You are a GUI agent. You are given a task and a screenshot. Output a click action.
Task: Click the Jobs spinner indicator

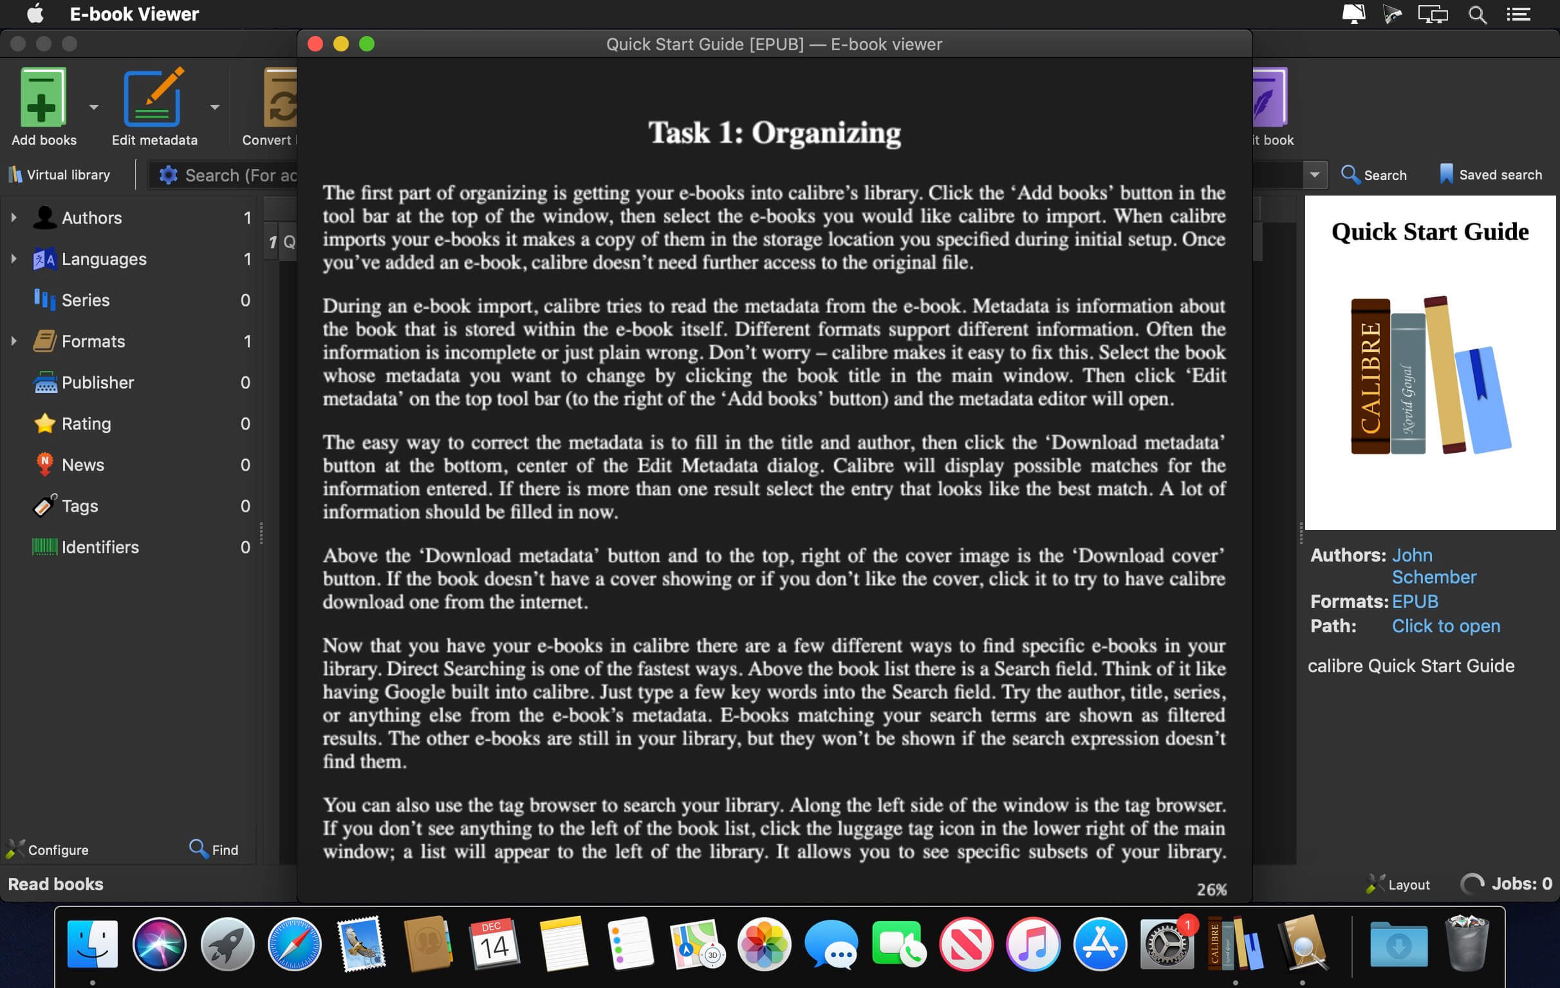click(1472, 884)
